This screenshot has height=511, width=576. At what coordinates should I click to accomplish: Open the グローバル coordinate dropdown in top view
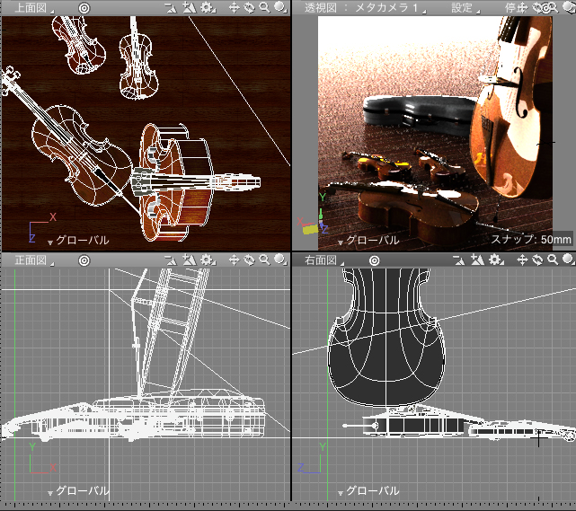(78, 241)
